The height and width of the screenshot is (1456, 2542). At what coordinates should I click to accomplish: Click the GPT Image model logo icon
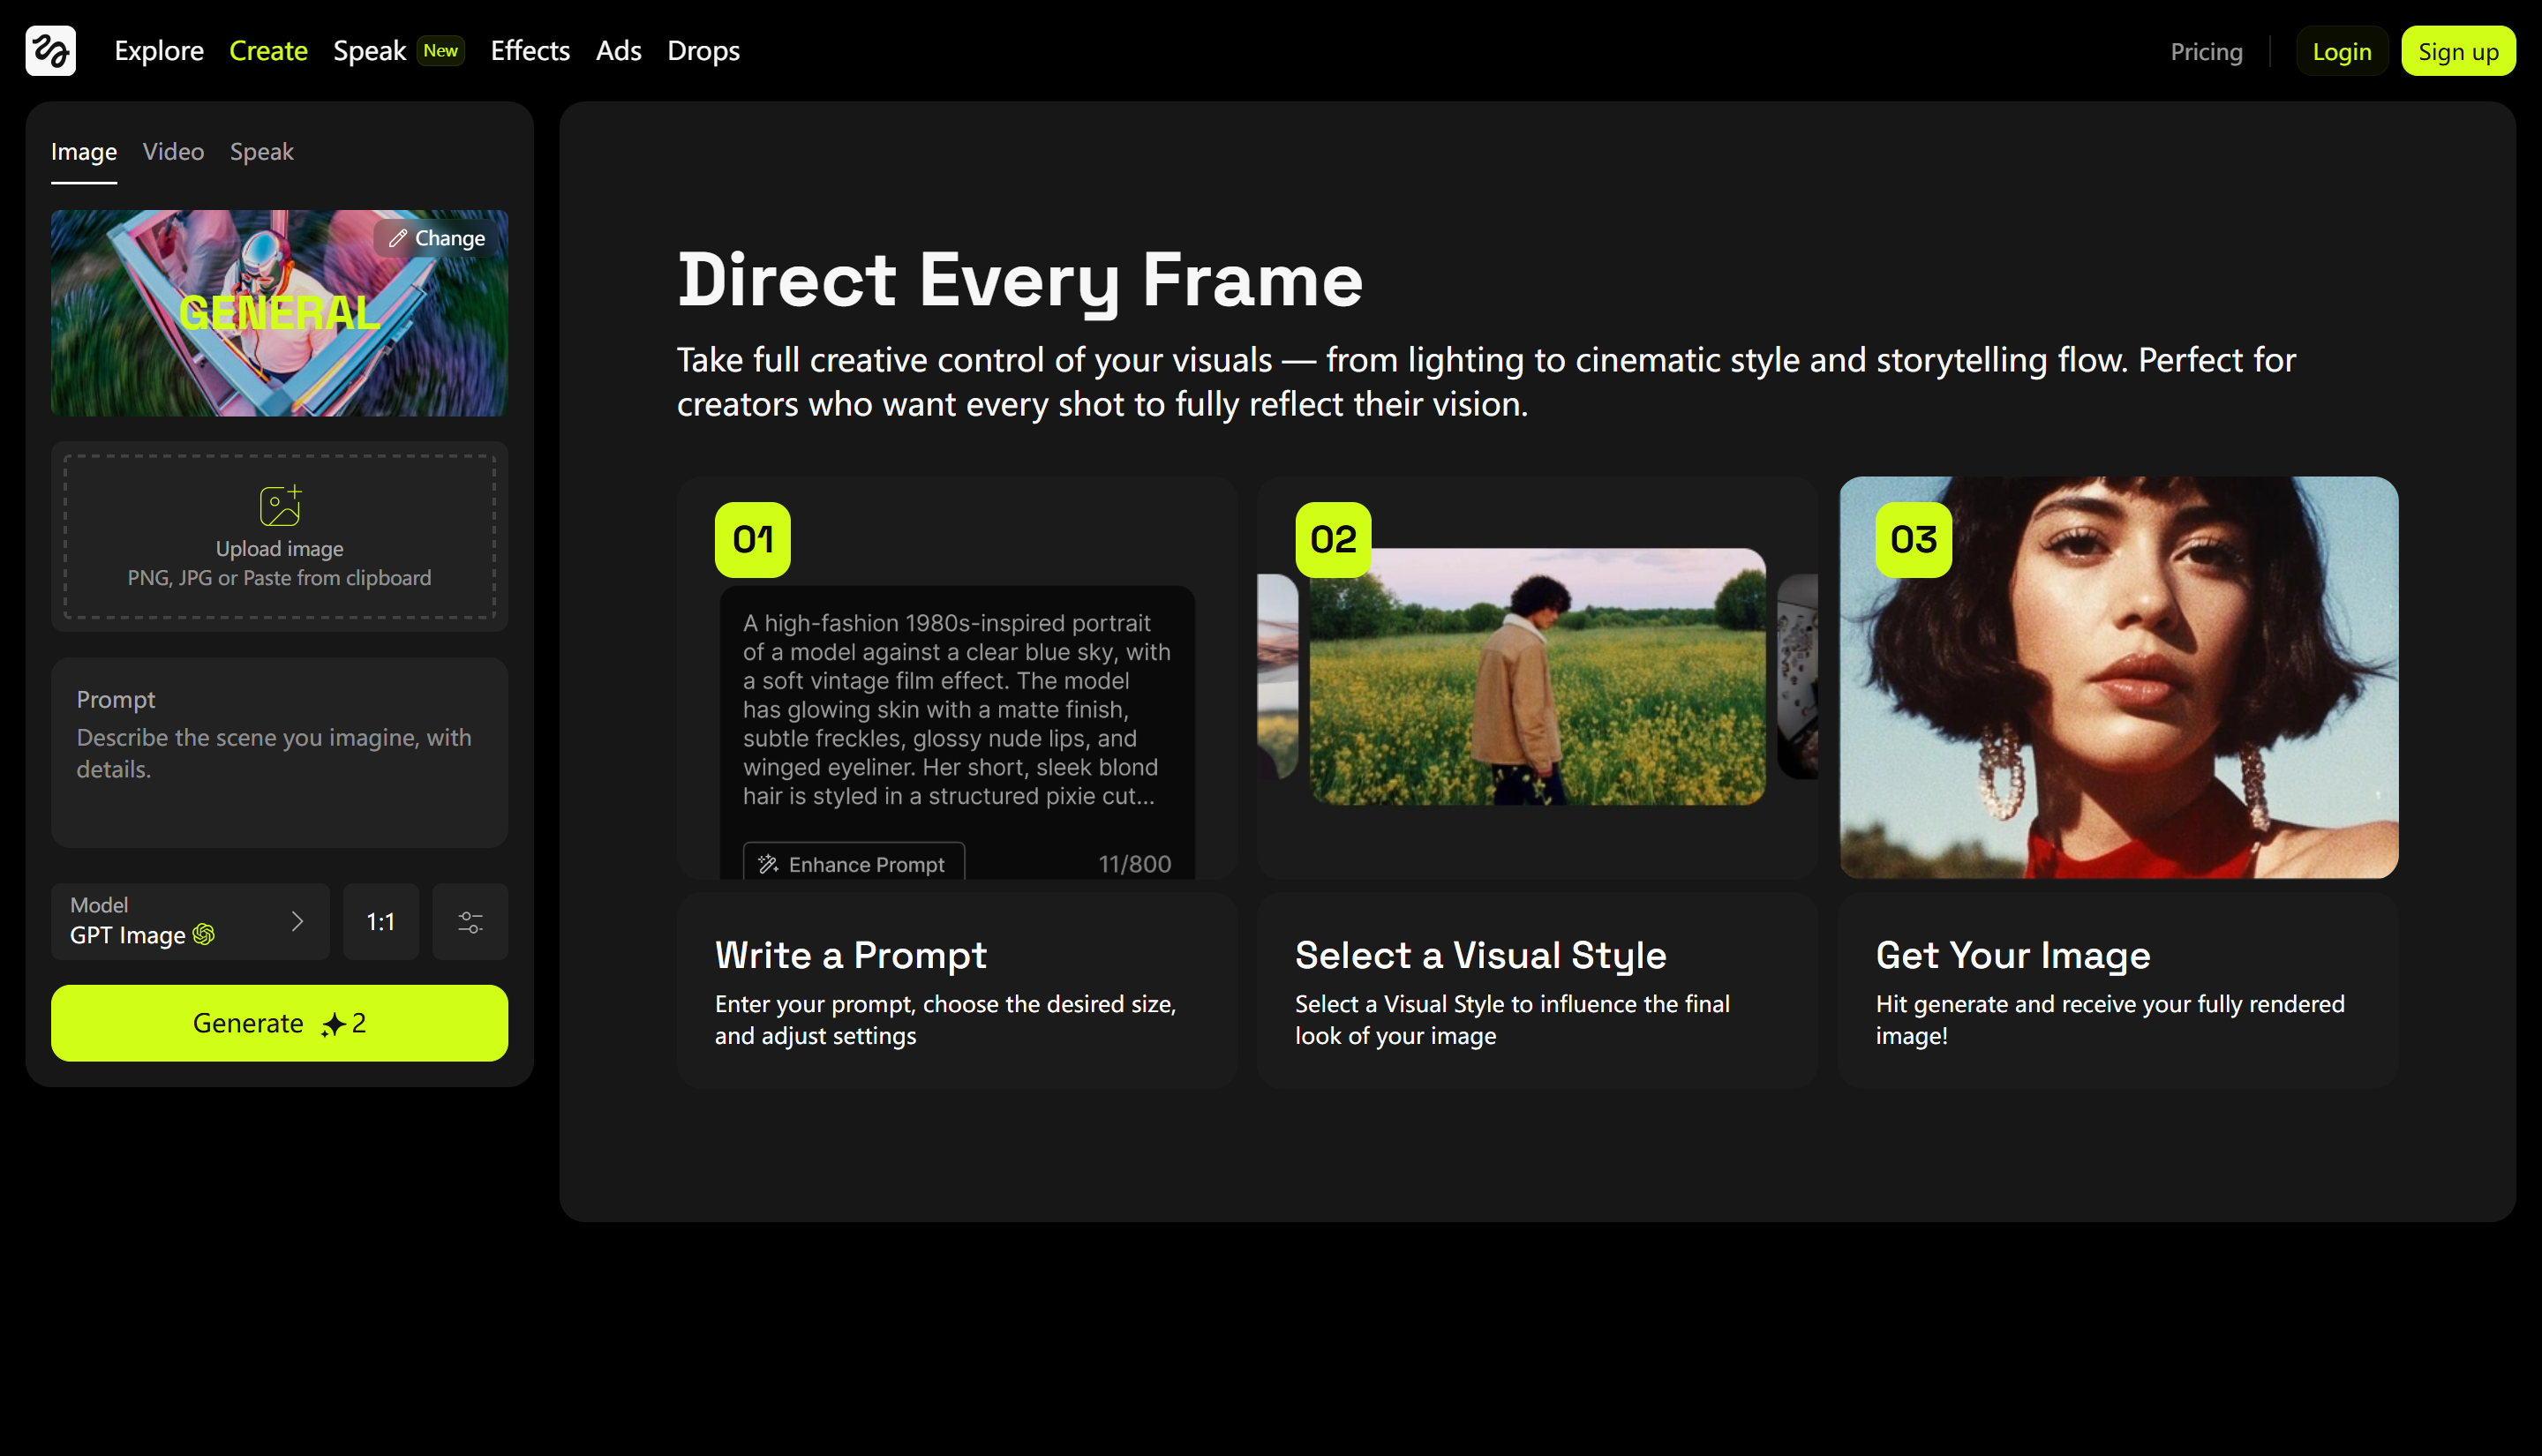click(203, 935)
